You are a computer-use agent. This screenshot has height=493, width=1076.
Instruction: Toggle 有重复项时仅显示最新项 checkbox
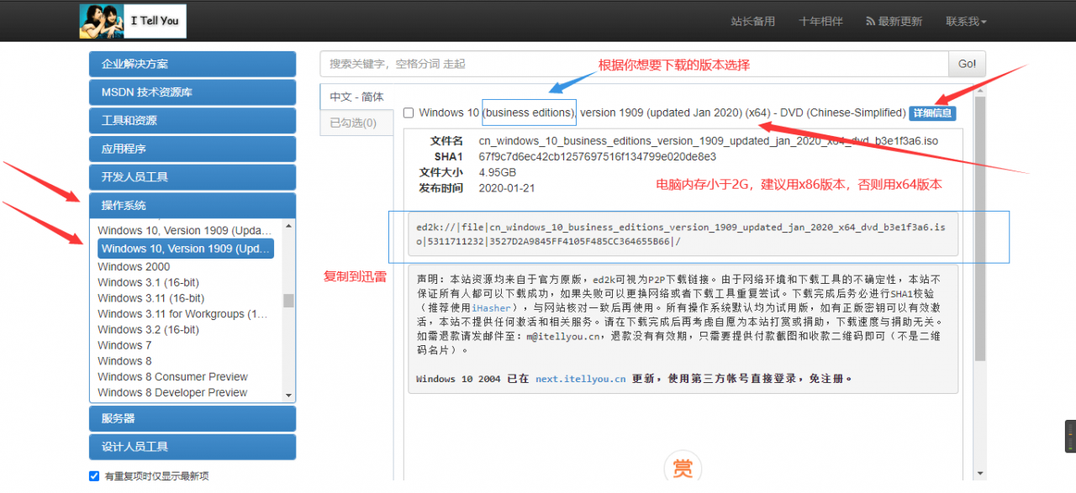coord(94,476)
